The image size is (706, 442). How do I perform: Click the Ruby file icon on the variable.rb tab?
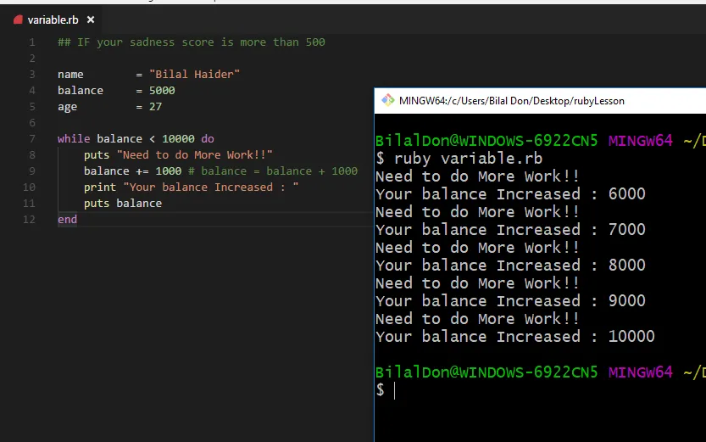(18, 20)
